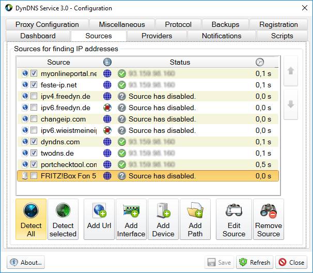The width and height of the screenshot is (313, 273).
Task: Add a new Url source
Action: tap(99, 219)
